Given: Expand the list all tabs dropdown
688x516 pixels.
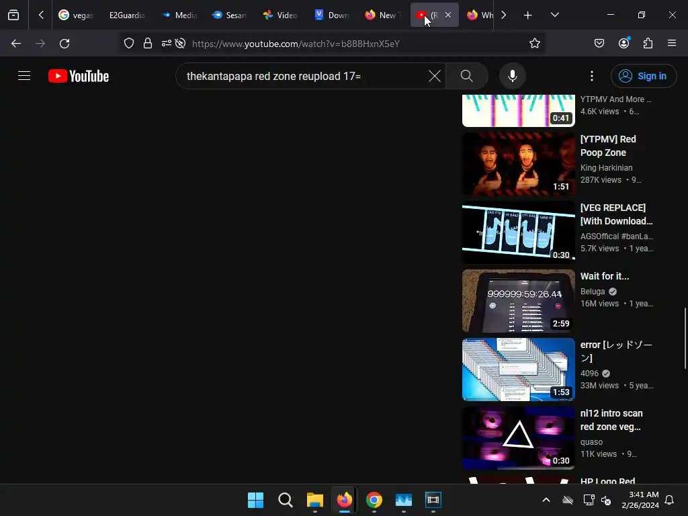Looking at the screenshot, I should [x=554, y=15].
